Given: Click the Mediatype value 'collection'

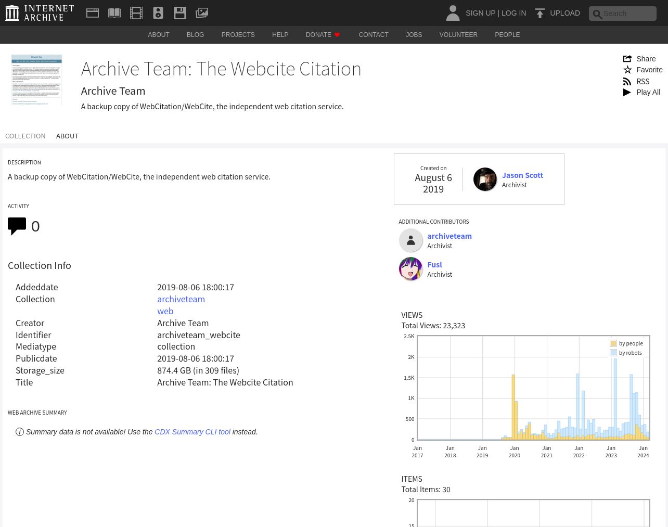Looking at the screenshot, I should (x=176, y=346).
